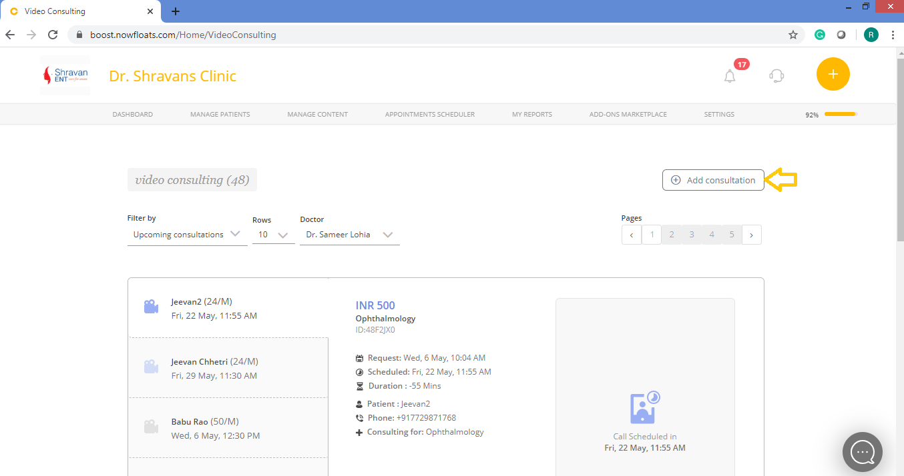Click next page arrow in pagination
The image size is (904, 476).
751,235
